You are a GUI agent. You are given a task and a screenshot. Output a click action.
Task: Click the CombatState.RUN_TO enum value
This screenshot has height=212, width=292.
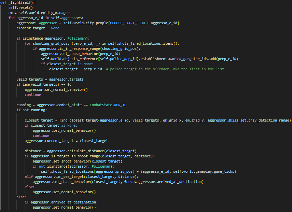click(x=108, y=105)
